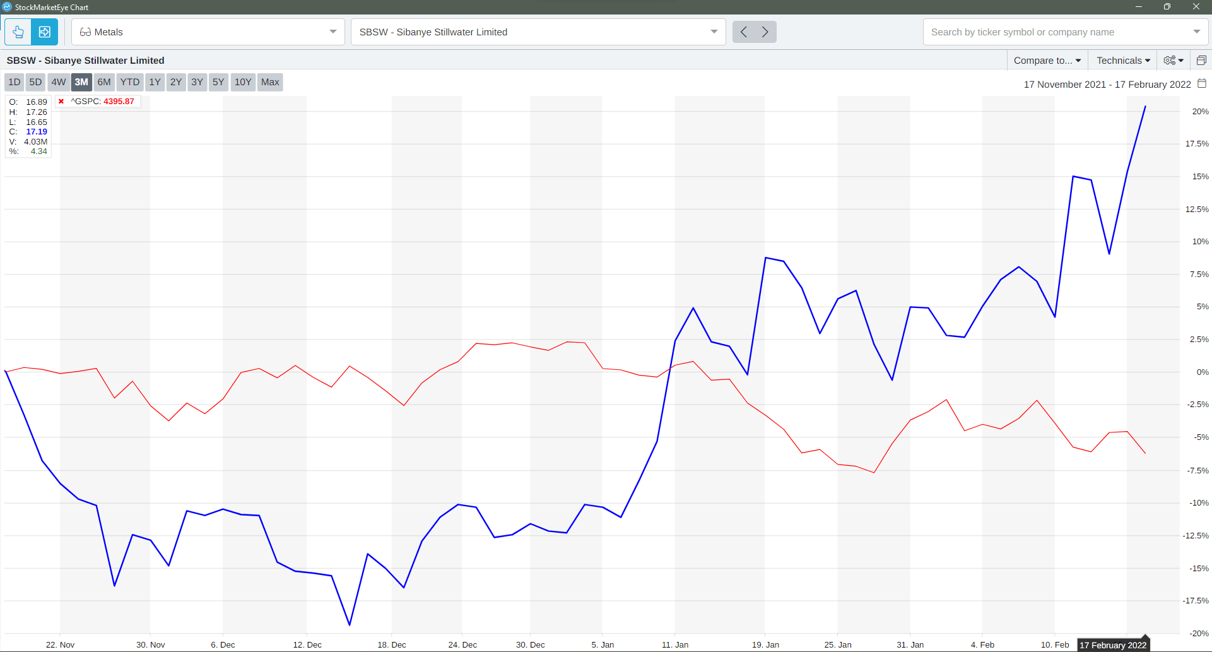
Task: Select the 1D time range
Action: click(x=15, y=82)
